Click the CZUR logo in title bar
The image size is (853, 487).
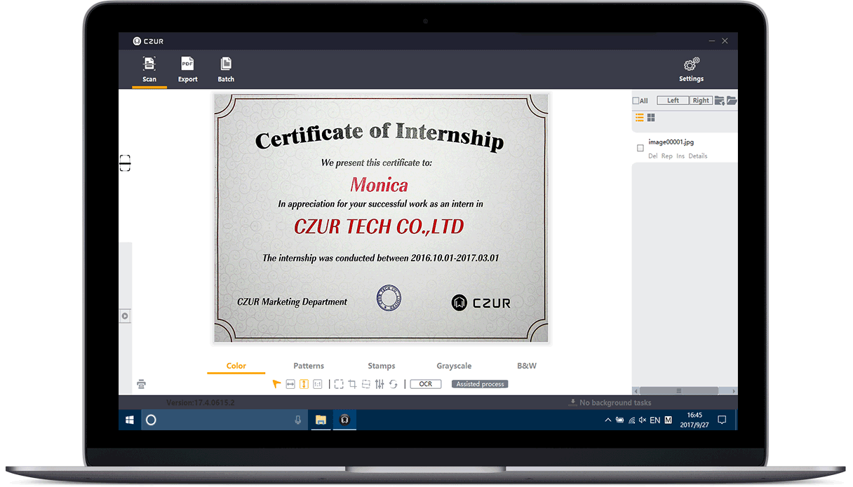coord(148,41)
